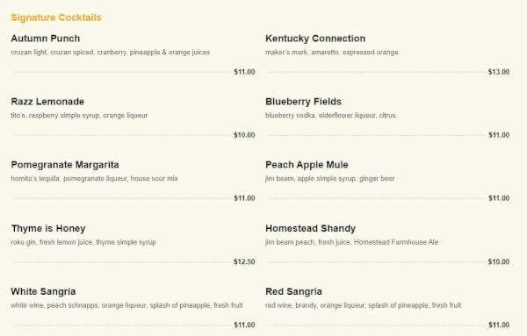Image resolution: width=527 pixels, height=336 pixels.
Task: Click the red wine, brandy description
Action: point(363,305)
